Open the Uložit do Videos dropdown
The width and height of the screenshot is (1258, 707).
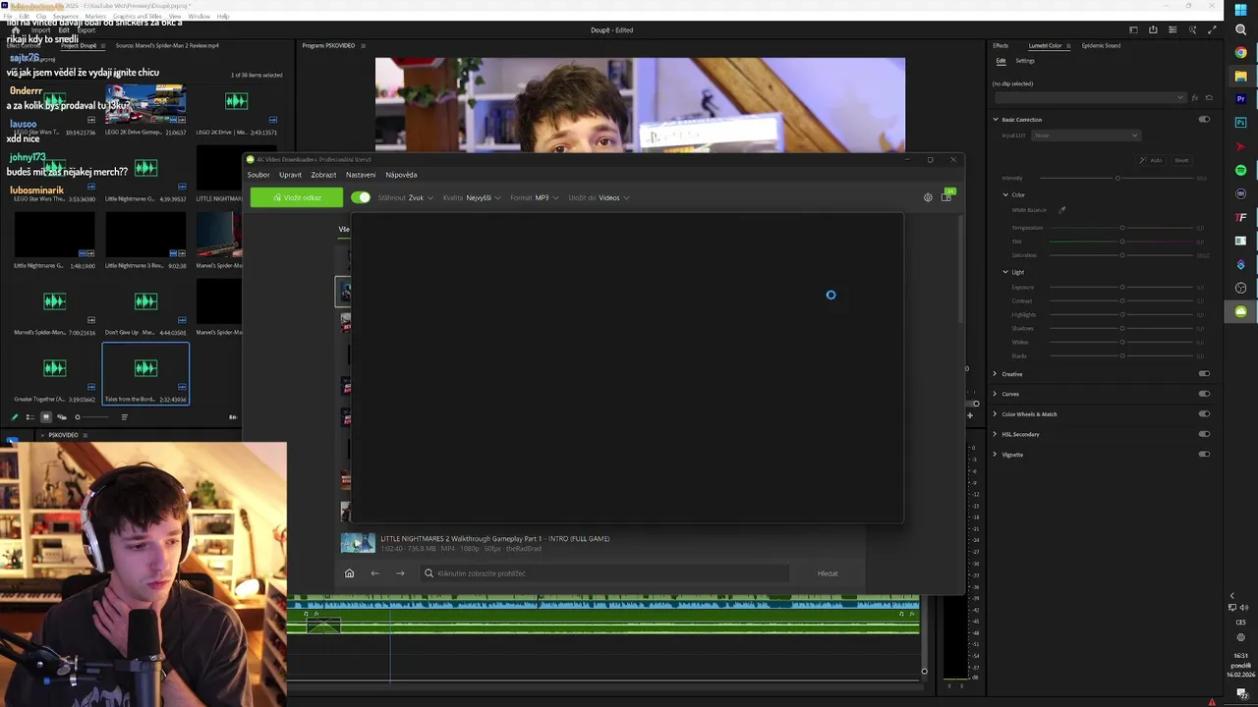[599, 197]
